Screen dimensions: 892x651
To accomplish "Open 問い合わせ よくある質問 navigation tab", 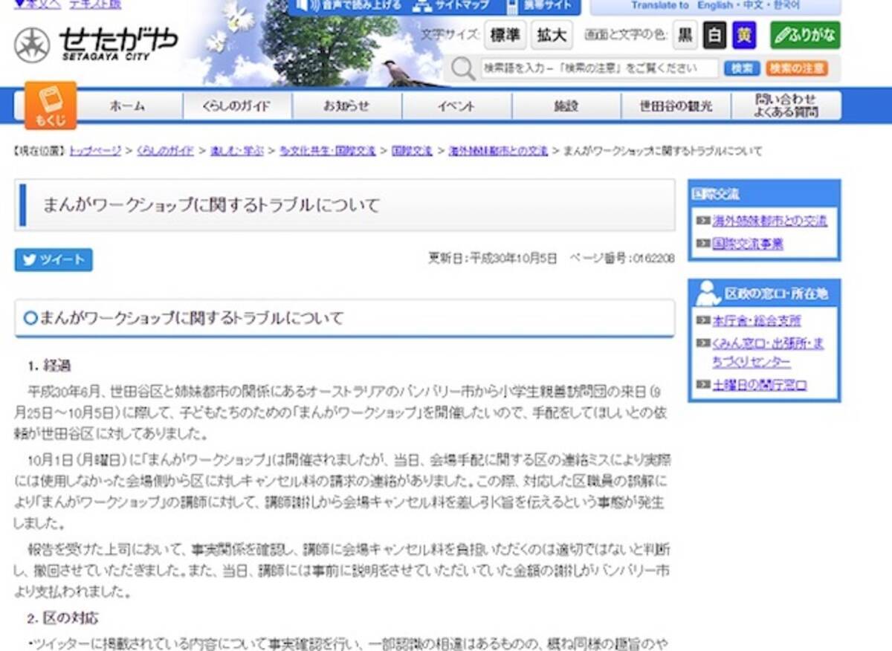I will 786,106.
